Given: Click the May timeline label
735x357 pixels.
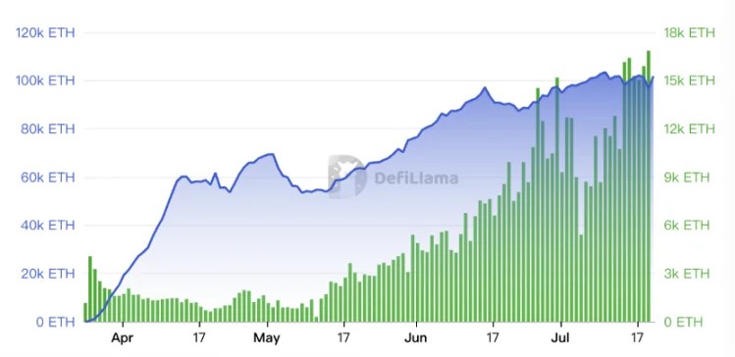Looking at the screenshot, I should pyautogui.click(x=267, y=337).
